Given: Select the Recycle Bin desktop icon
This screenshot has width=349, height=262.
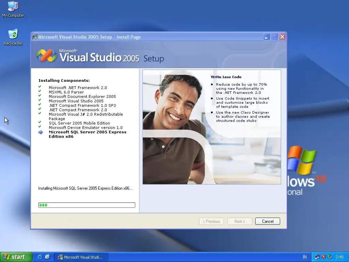Looking at the screenshot, I should point(13,37).
